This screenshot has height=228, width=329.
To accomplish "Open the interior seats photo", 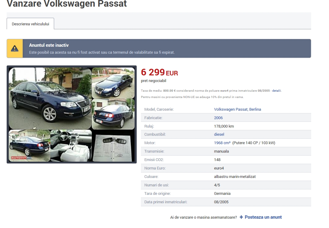I will click(71, 146).
